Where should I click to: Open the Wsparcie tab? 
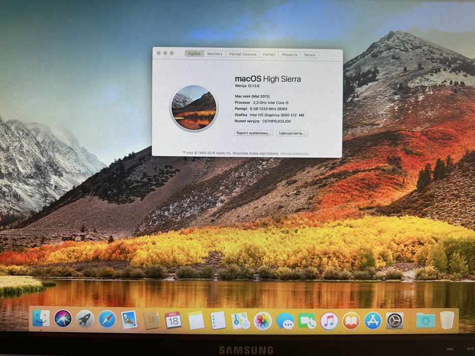point(289,55)
